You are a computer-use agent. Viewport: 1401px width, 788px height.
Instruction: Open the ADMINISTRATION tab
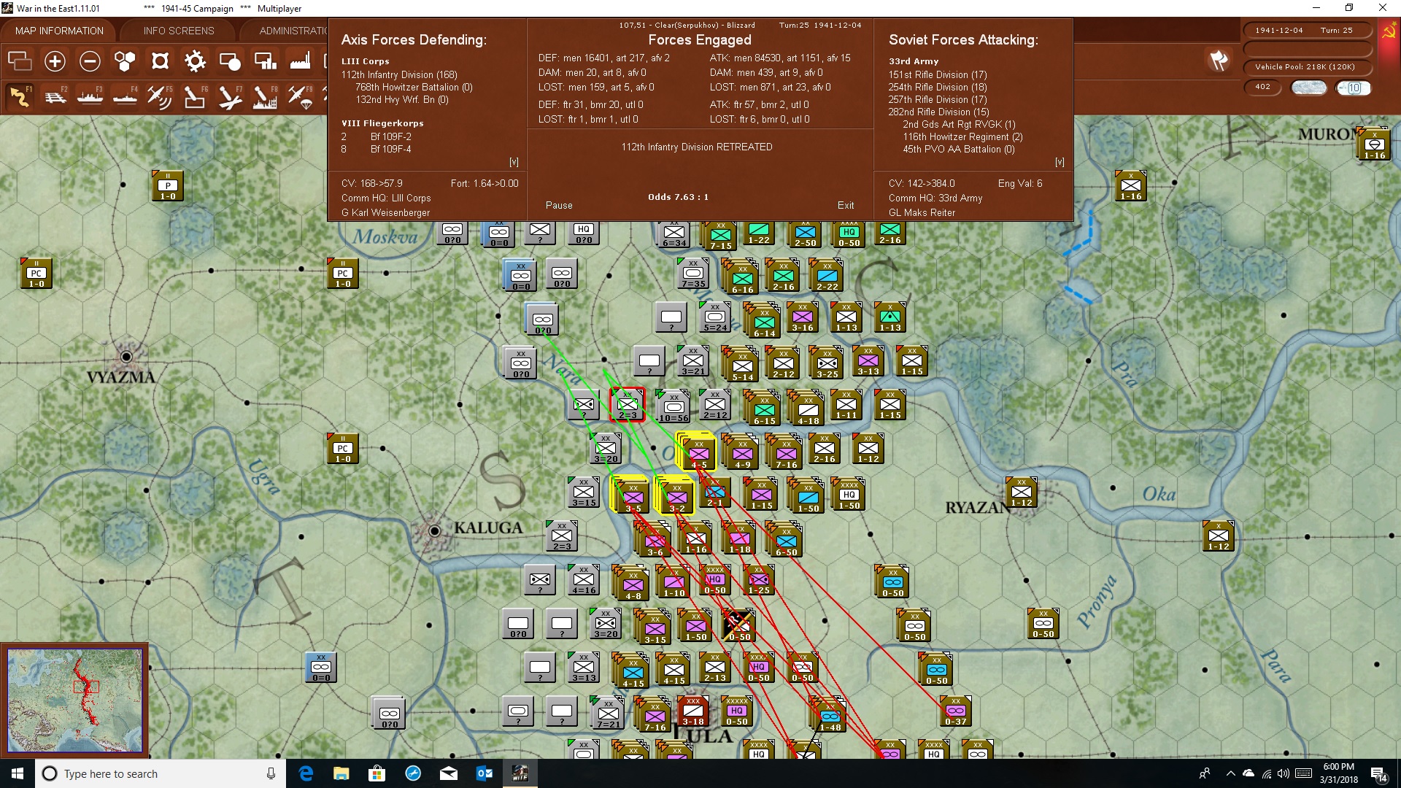[292, 31]
